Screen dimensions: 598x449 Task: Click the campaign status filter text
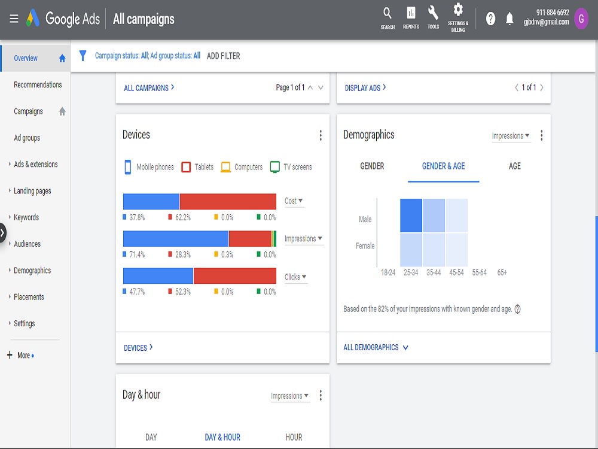[147, 56]
